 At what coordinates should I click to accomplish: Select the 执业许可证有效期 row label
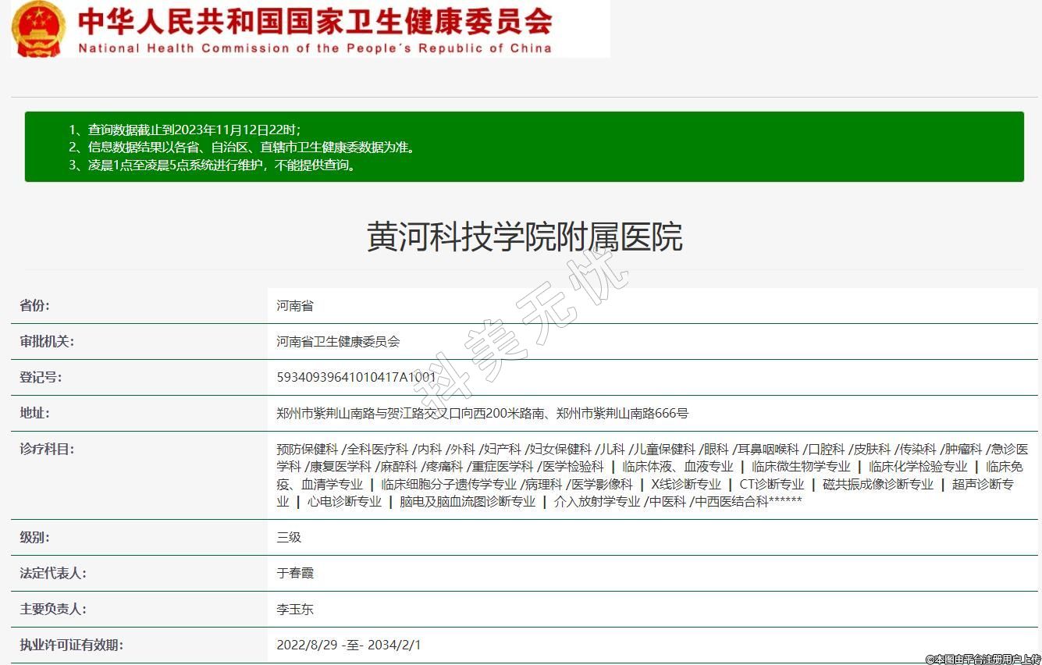72,645
